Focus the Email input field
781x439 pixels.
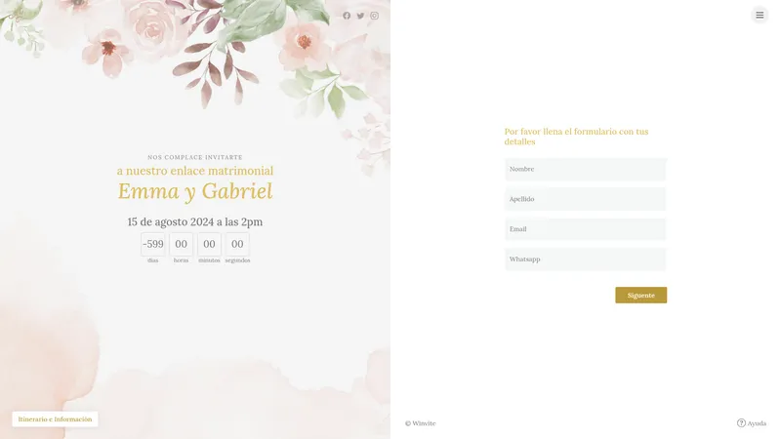point(585,229)
